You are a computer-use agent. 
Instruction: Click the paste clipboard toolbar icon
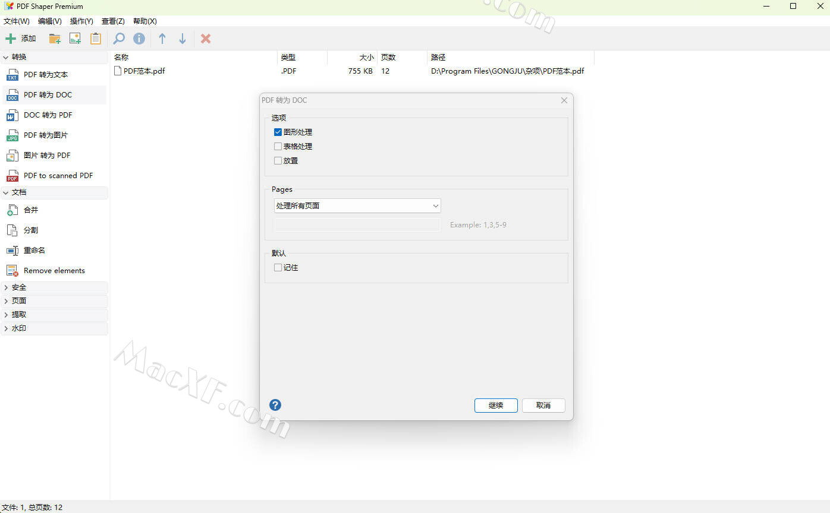click(95, 39)
